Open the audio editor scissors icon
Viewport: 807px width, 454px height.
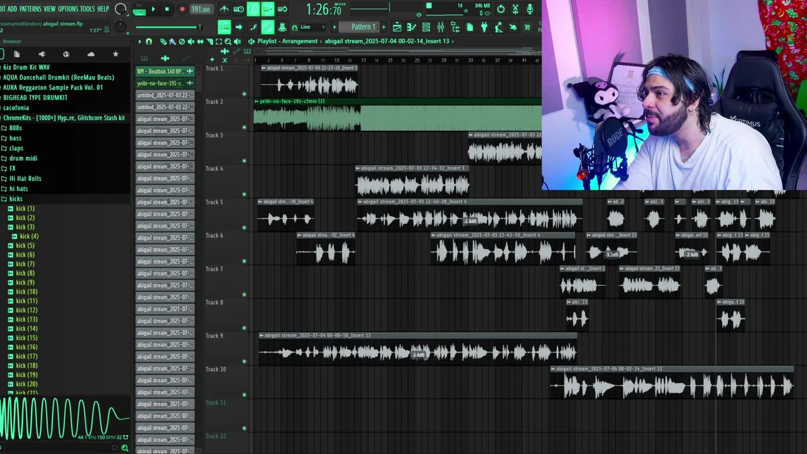[515, 9]
